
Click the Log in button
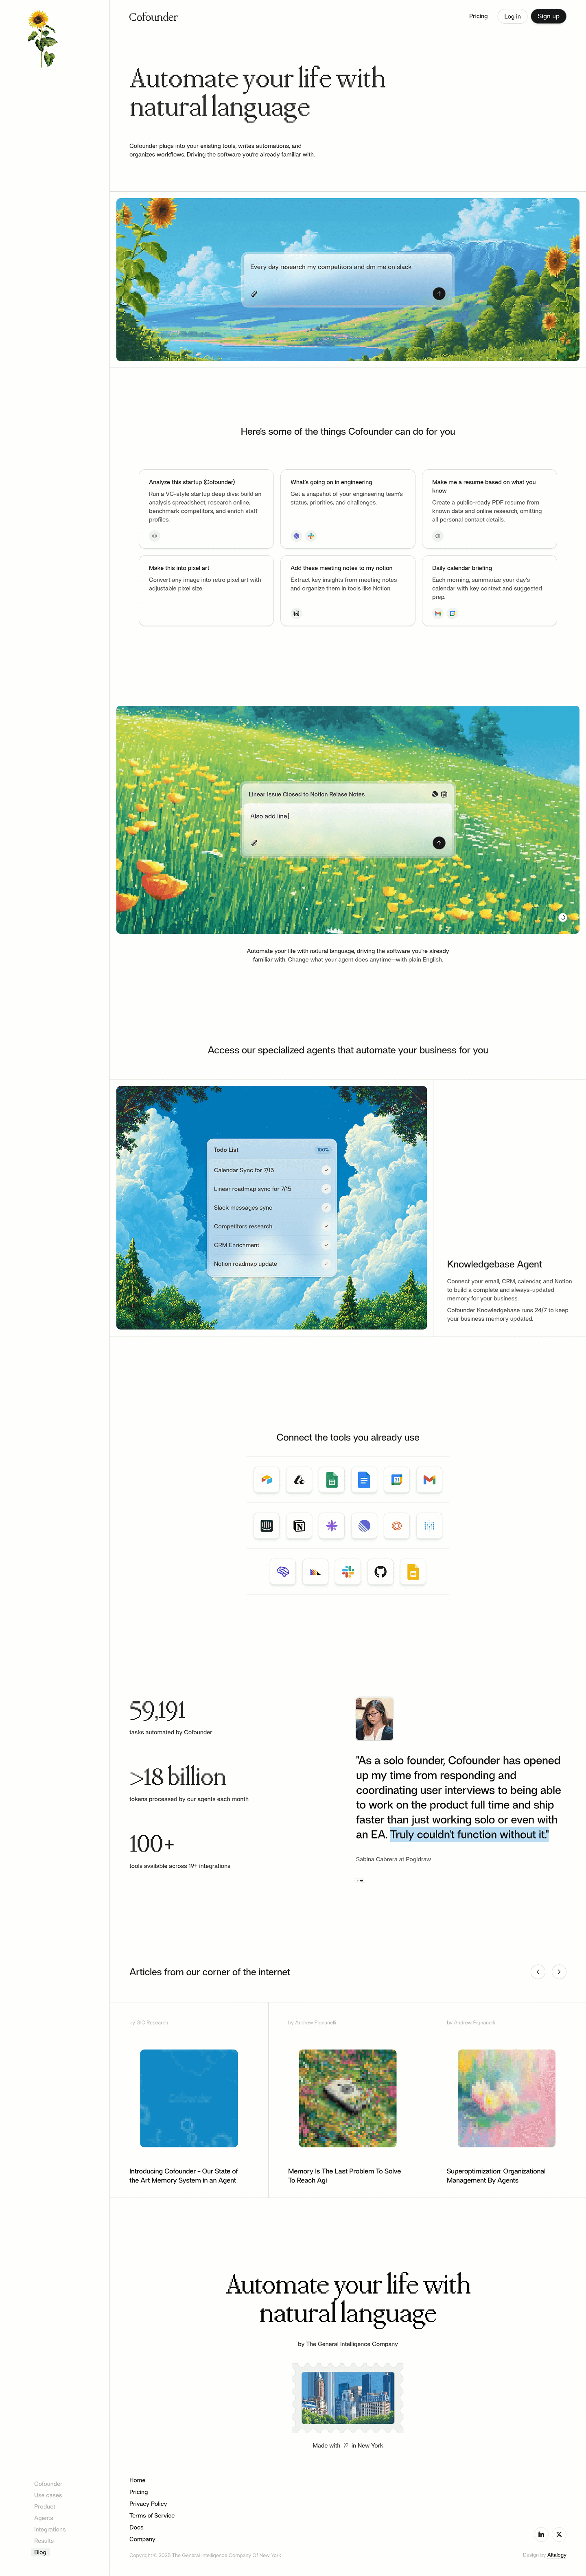pyautogui.click(x=512, y=16)
